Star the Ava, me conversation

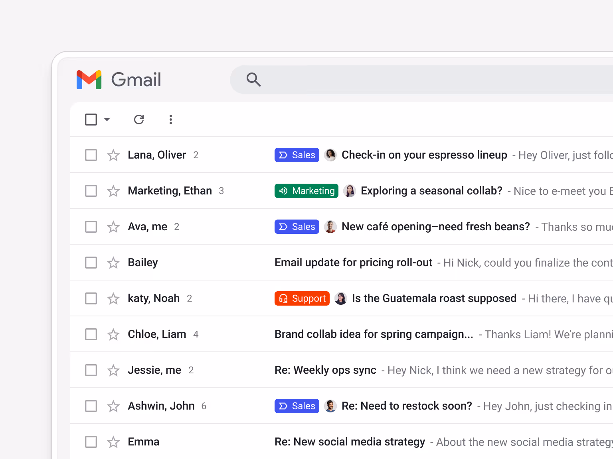point(113,227)
